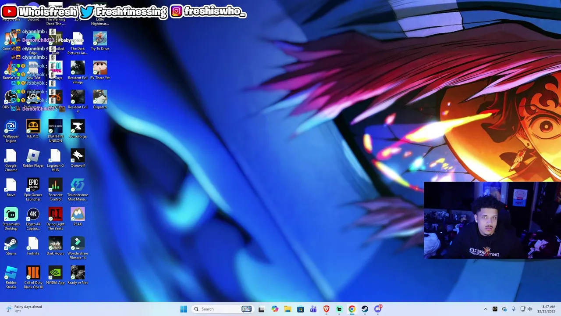This screenshot has width=561, height=316.
Task: Select the Google Chrome desktop file icon
Action: pos(11,161)
